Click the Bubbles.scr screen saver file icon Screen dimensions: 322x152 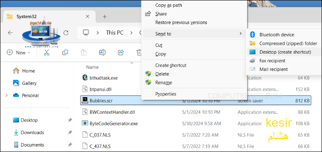coord(85,100)
